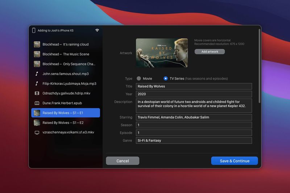Click Save & Continue
Screen dimensions: 290x193
pyautogui.click(x=235, y=161)
